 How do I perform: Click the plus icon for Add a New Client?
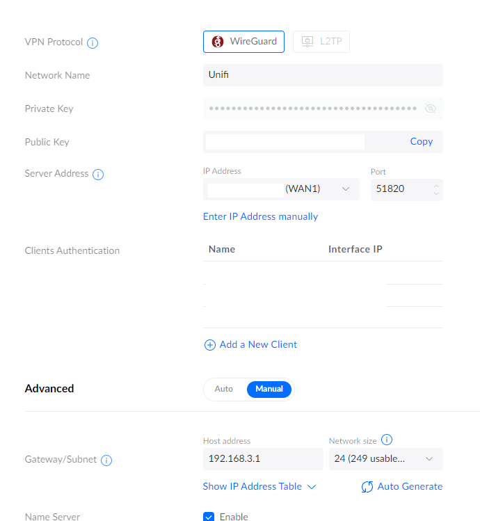point(209,345)
